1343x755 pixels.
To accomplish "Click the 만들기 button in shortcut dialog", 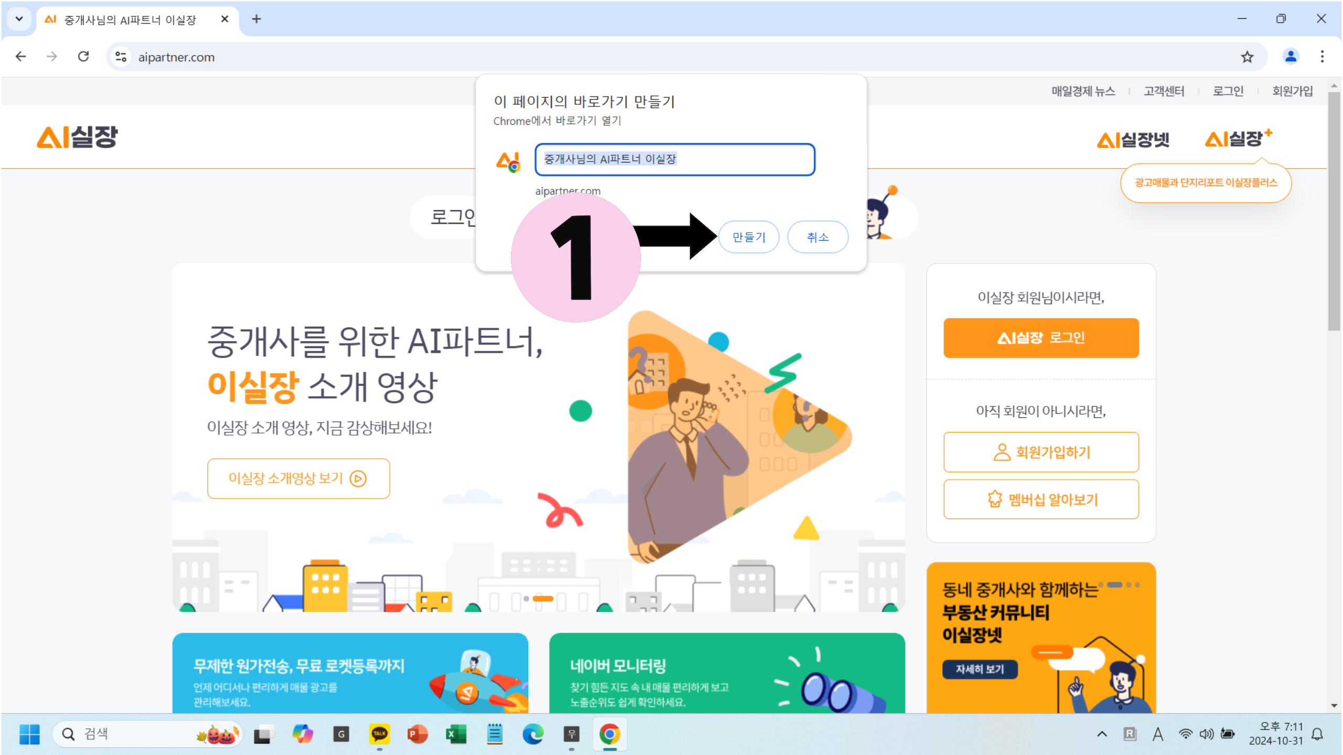I will click(749, 237).
